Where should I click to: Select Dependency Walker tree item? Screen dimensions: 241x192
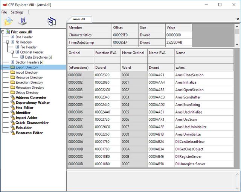(x=33, y=103)
